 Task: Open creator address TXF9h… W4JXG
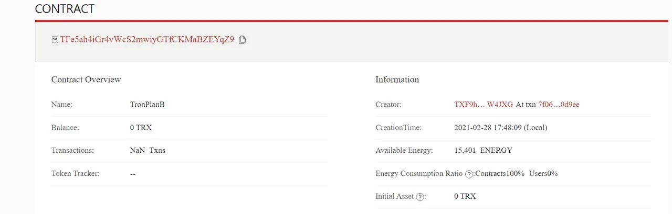pyautogui.click(x=476, y=105)
